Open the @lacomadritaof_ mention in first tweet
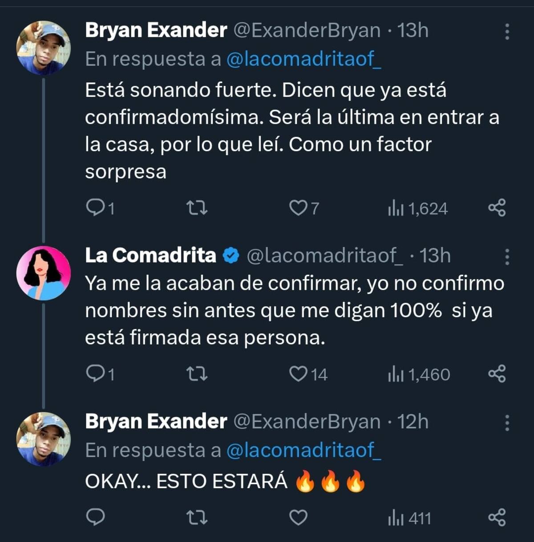 303,59
